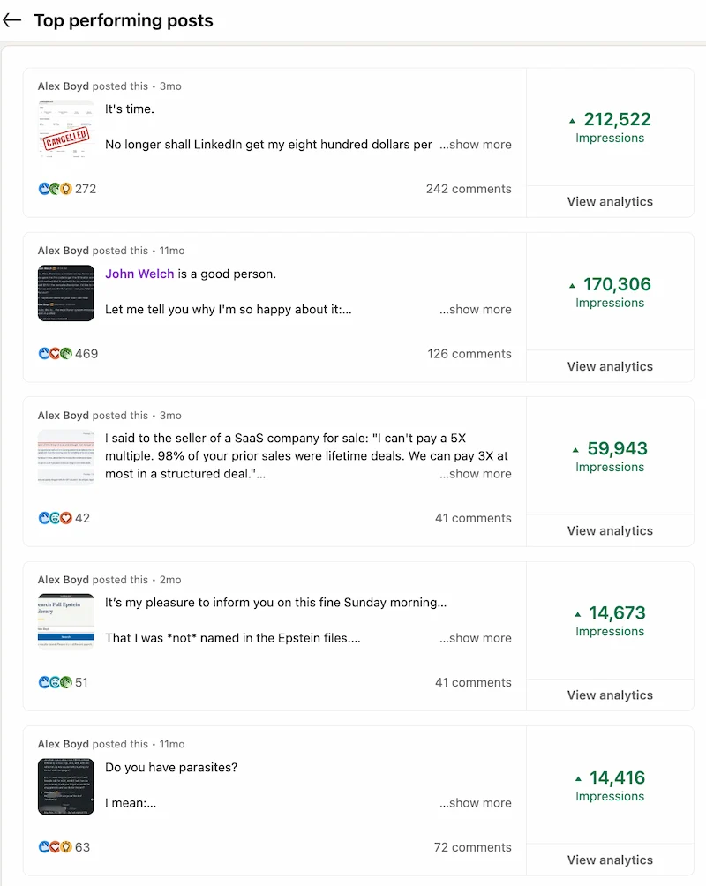Click the like reaction icon on the first post
This screenshot has width=706, height=886.
coord(44,188)
